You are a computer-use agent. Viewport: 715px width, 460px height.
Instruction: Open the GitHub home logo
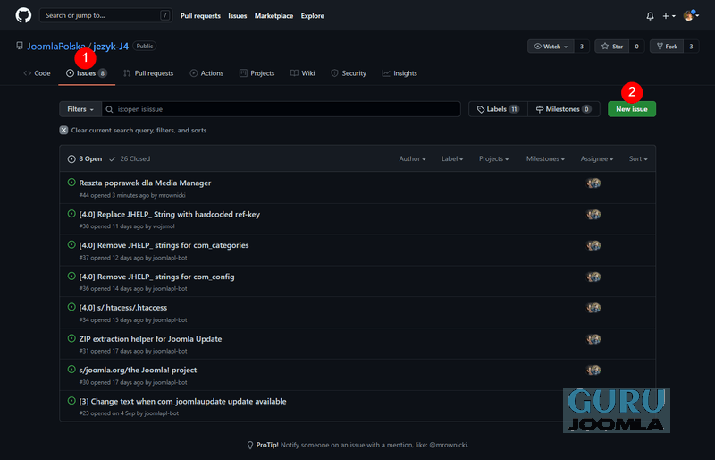[x=24, y=15]
